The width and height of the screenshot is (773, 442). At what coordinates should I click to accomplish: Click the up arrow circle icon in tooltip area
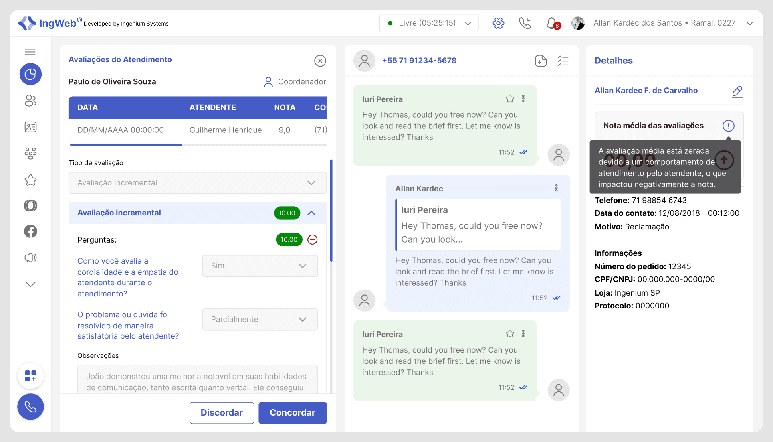tap(724, 160)
